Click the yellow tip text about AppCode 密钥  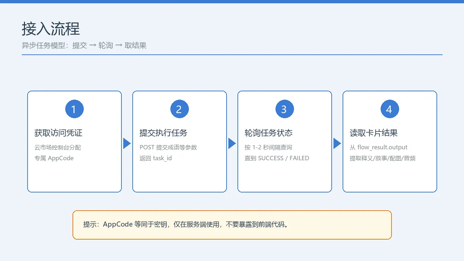187,224
